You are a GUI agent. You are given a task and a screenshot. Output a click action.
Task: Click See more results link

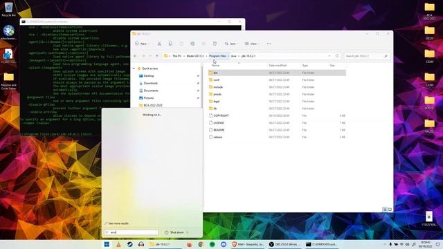[x=118, y=223]
